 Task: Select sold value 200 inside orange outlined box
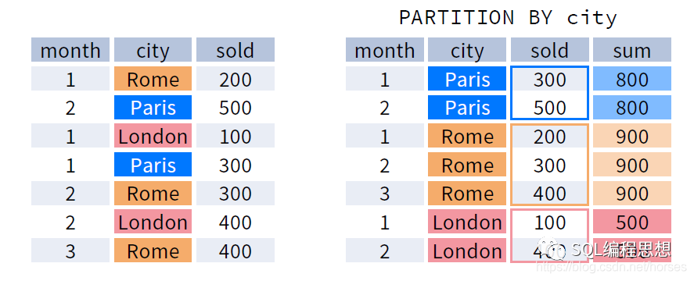click(549, 136)
